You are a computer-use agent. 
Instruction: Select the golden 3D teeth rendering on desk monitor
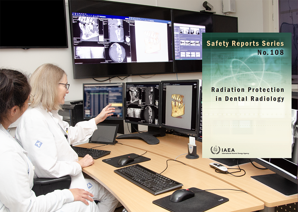(178, 105)
